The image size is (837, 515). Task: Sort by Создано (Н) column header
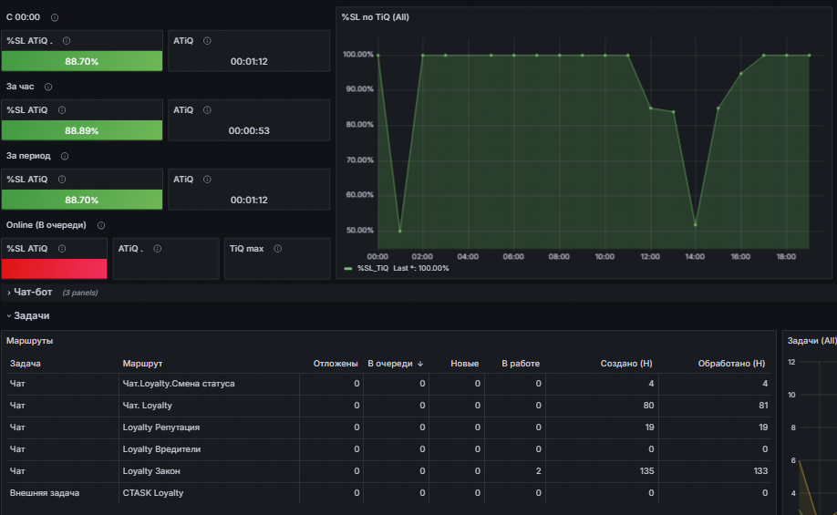[626, 364]
